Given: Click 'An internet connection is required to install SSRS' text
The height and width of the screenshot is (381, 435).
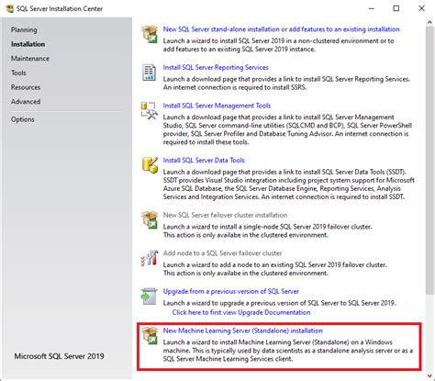Looking at the screenshot, I should pyautogui.click(x=235, y=87).
